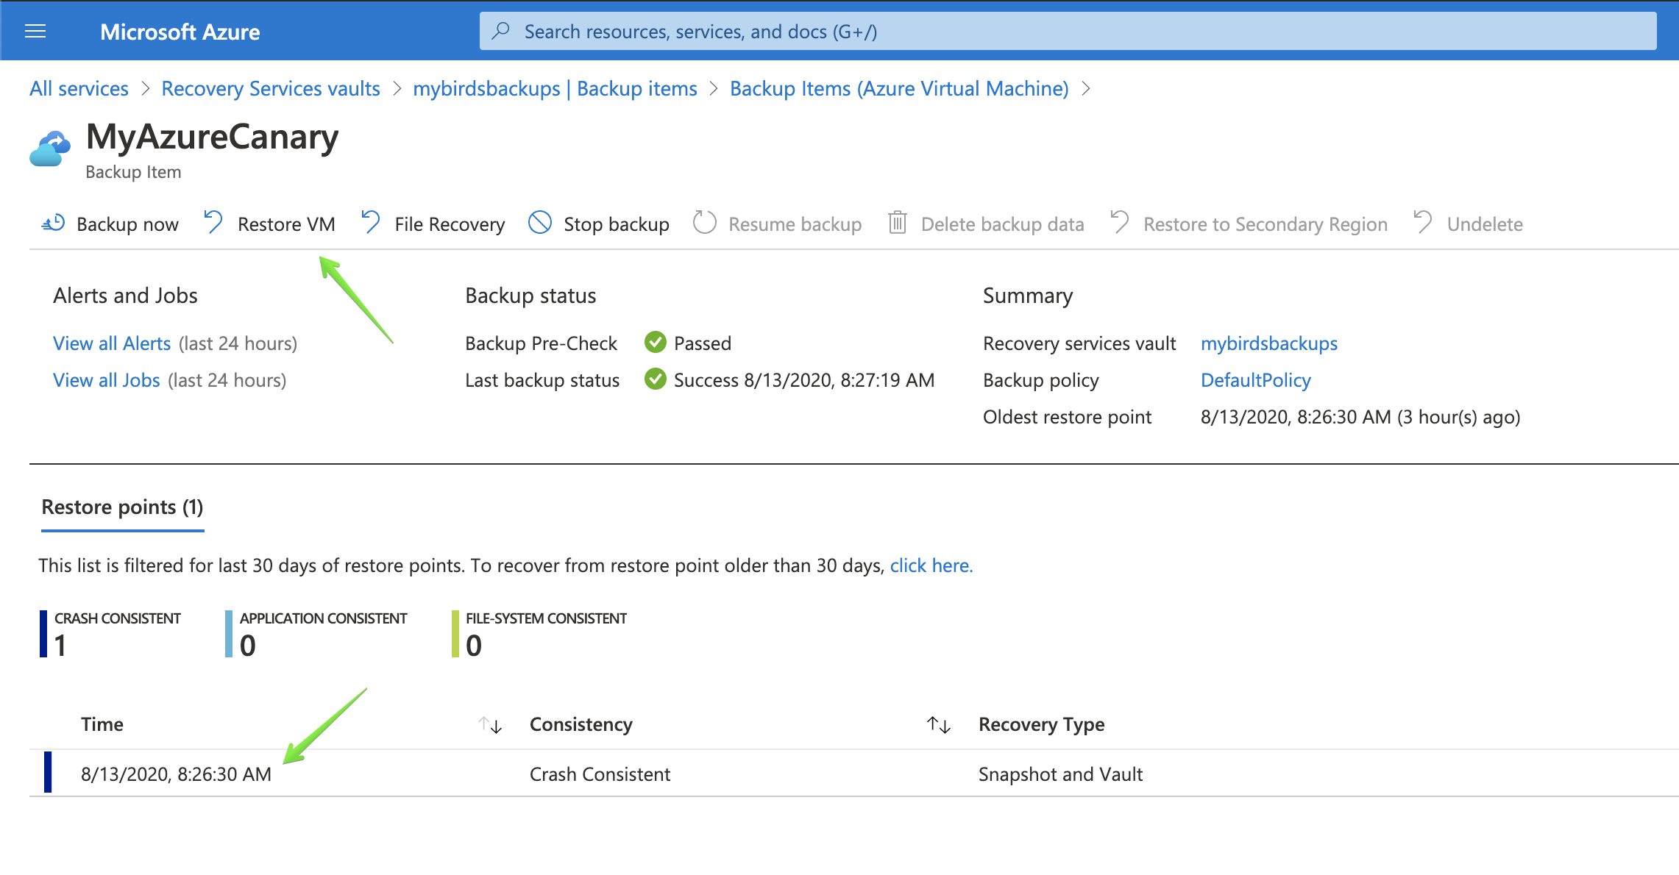This screenshot has height=875, width=1679.
Task: Navigate to All services breadcrumb
Action: 79,88
